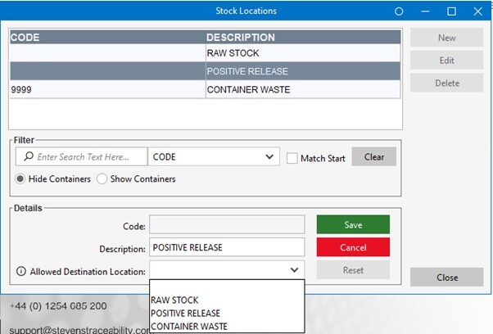Click the search magnifier icon in Filter
This screenshot has width=493, height=334.
pyautogui.click(x=29, y=157)
